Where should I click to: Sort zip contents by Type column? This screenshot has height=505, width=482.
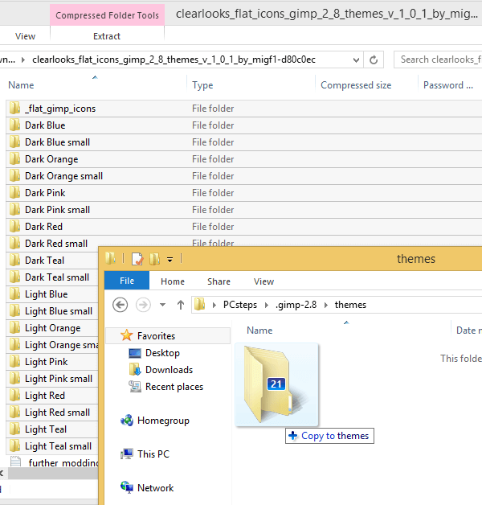coord(251,85)
